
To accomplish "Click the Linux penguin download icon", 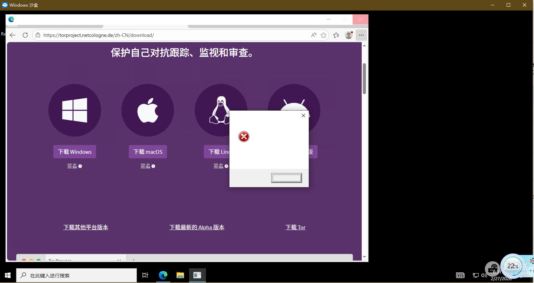I will pos(221,110).
